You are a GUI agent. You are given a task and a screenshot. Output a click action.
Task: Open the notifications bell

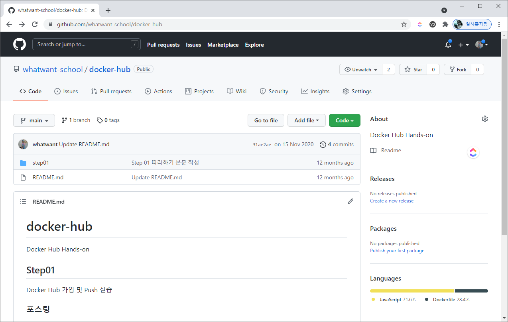coord(448,45)
